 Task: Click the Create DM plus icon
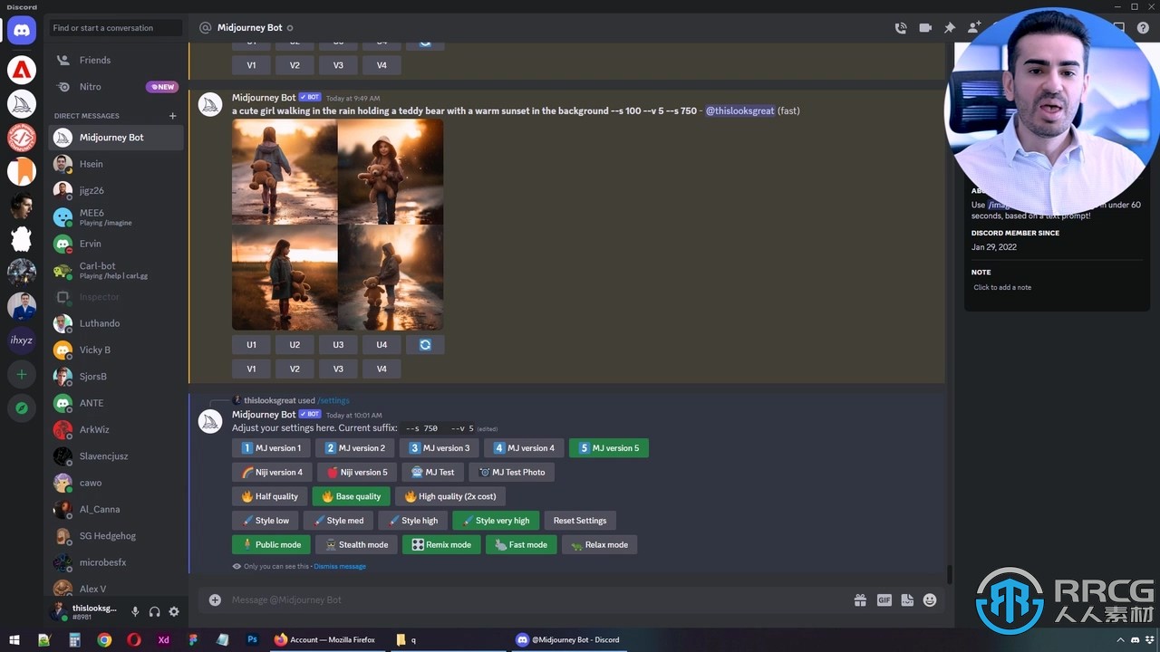[x=172, y=116]
